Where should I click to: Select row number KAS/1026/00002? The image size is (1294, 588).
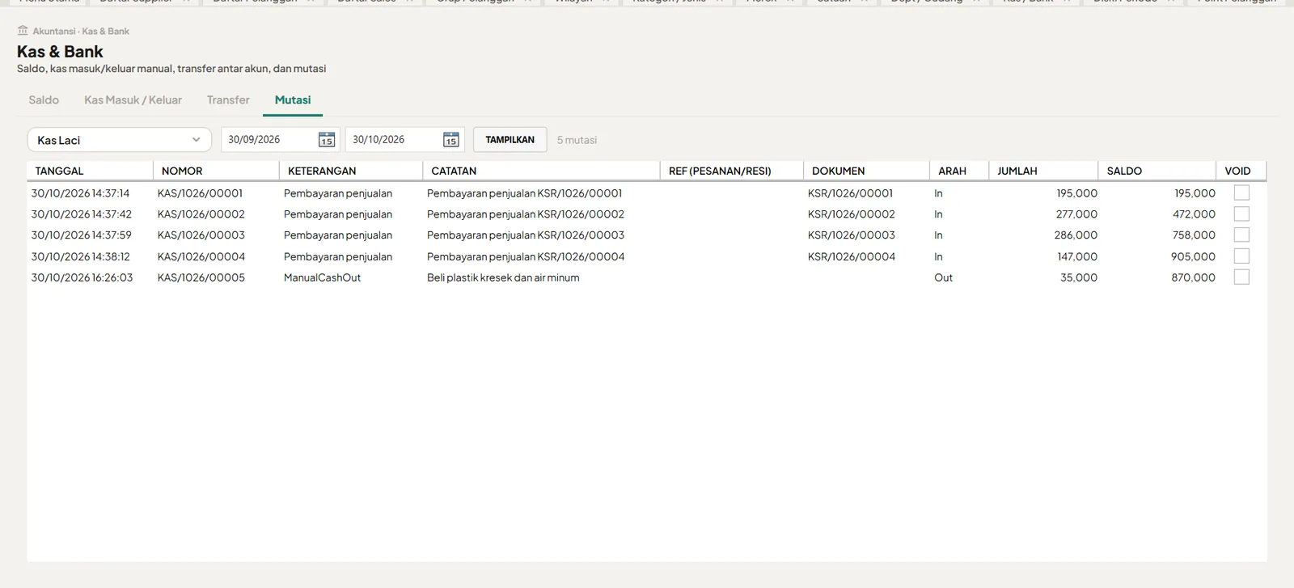[201, 214]
